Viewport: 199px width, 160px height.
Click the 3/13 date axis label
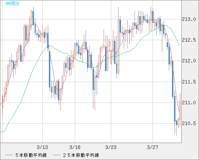[42, 147]
